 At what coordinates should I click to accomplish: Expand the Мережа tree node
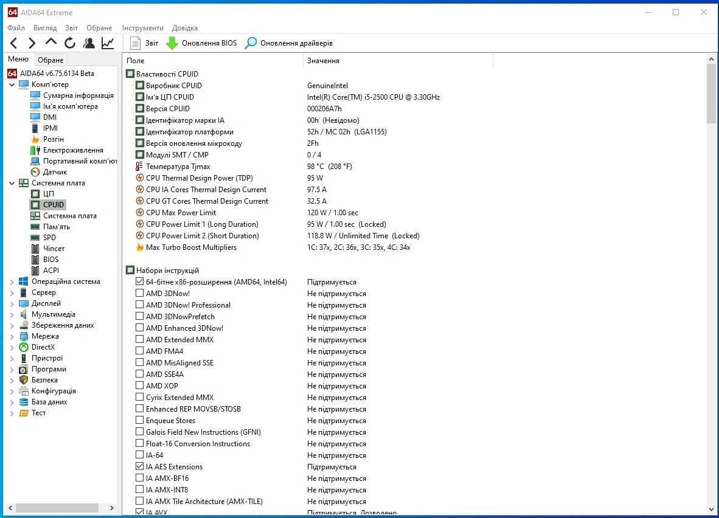click(12, 337)
